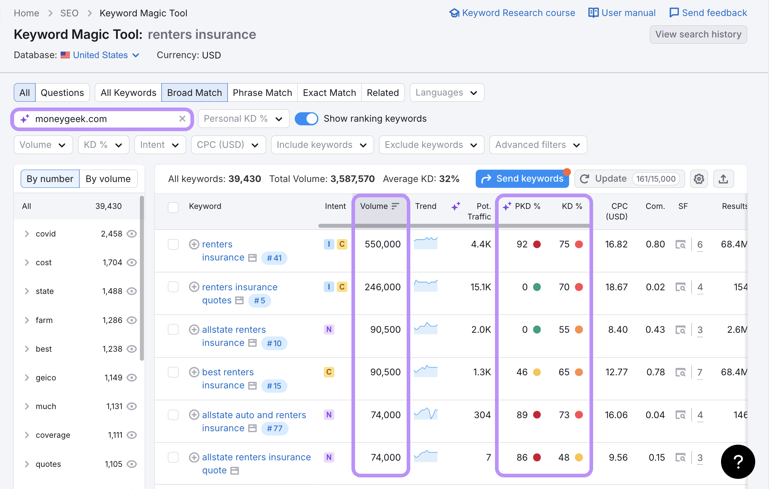Click the export upload icon

click(x=723, y=179)
